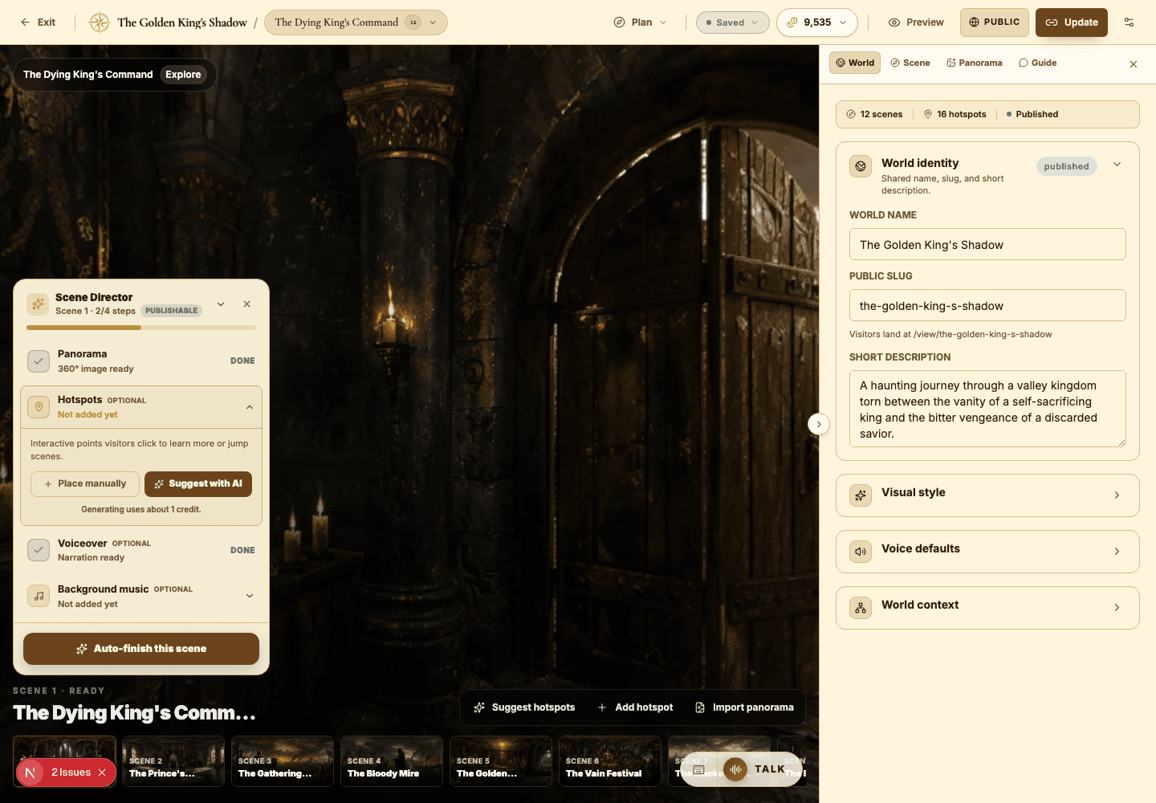Expand the Visual style section
This screenshot has height=803, width=1156.
click(x=987, y=495)
